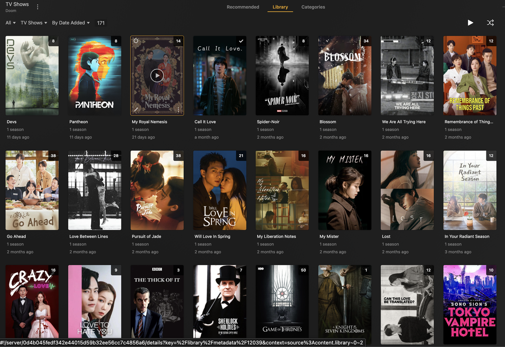Viewport: 505px width, 347px height.
Task: Click "1 season" under Devs
Action: [x=15, y=129]
